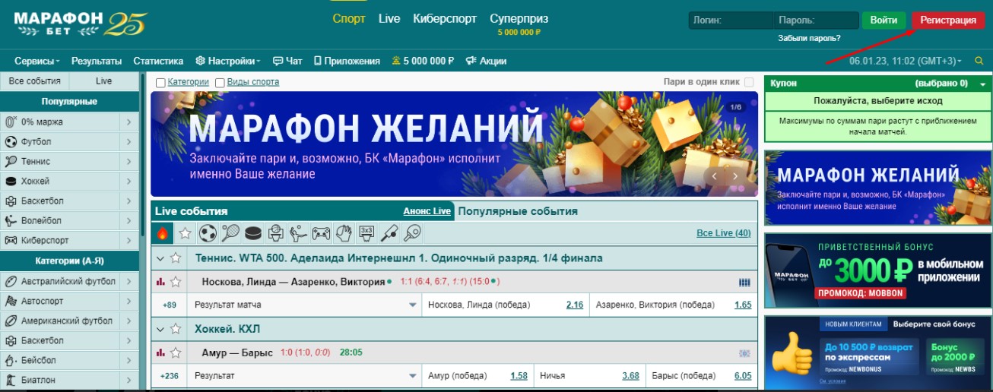Screen dimensions: 993x392
Task: Open the +89 additional markets cell
Action: [x=170, y=305]
